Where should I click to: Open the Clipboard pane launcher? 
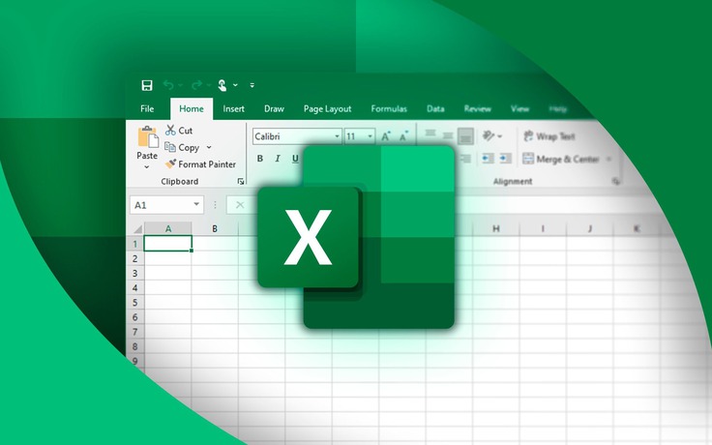241,181
